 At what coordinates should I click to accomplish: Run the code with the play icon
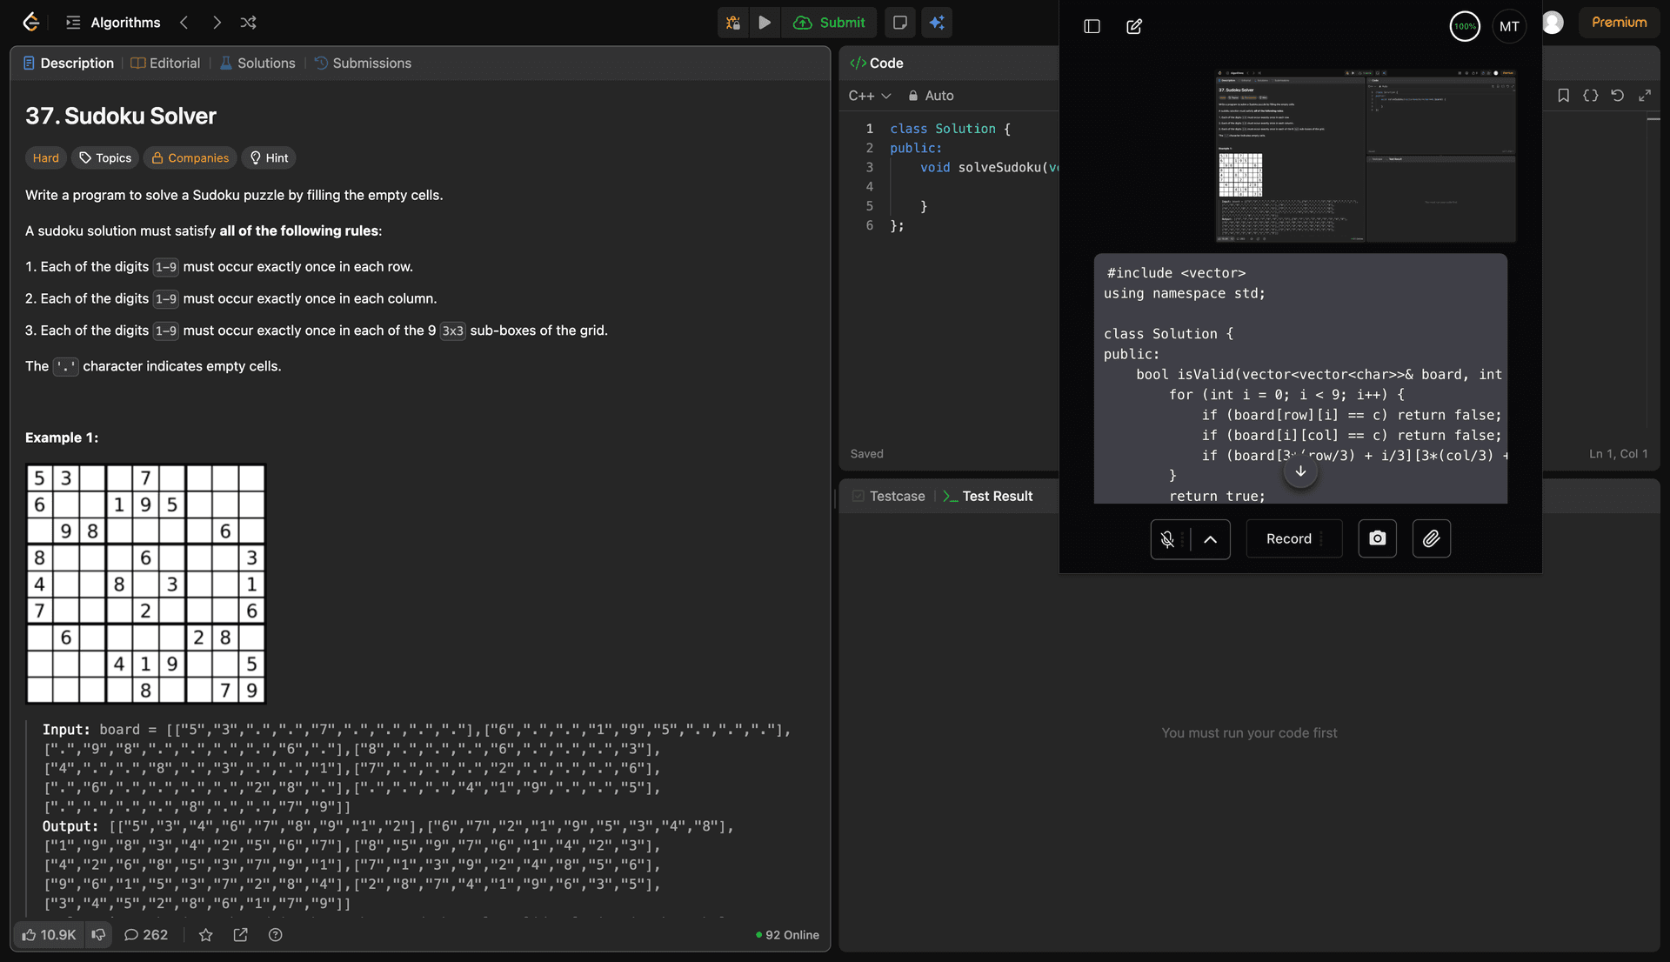tap(765, 23)
